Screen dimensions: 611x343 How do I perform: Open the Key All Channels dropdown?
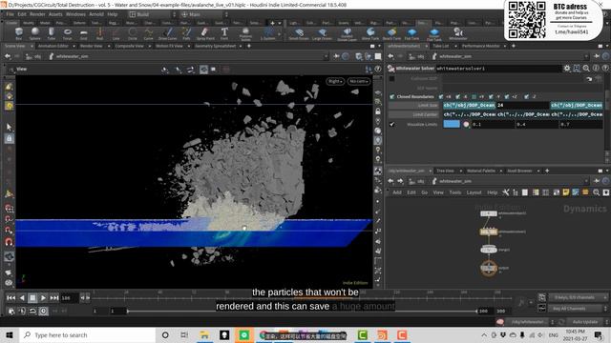coord(576,309)
